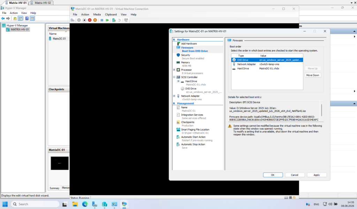Click the orange Save toolbar icon

coord(95,20)
